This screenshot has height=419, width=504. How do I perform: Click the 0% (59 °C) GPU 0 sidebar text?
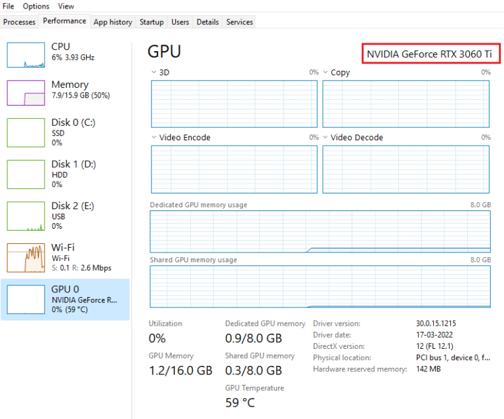(x=70, y=309)
